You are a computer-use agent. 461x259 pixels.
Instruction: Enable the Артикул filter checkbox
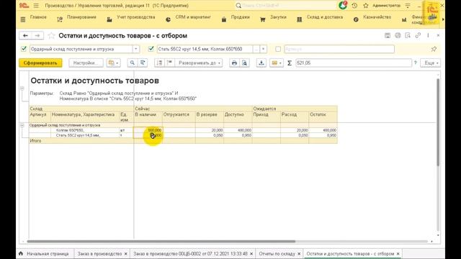pyautogui.click(x=278, y=49)
